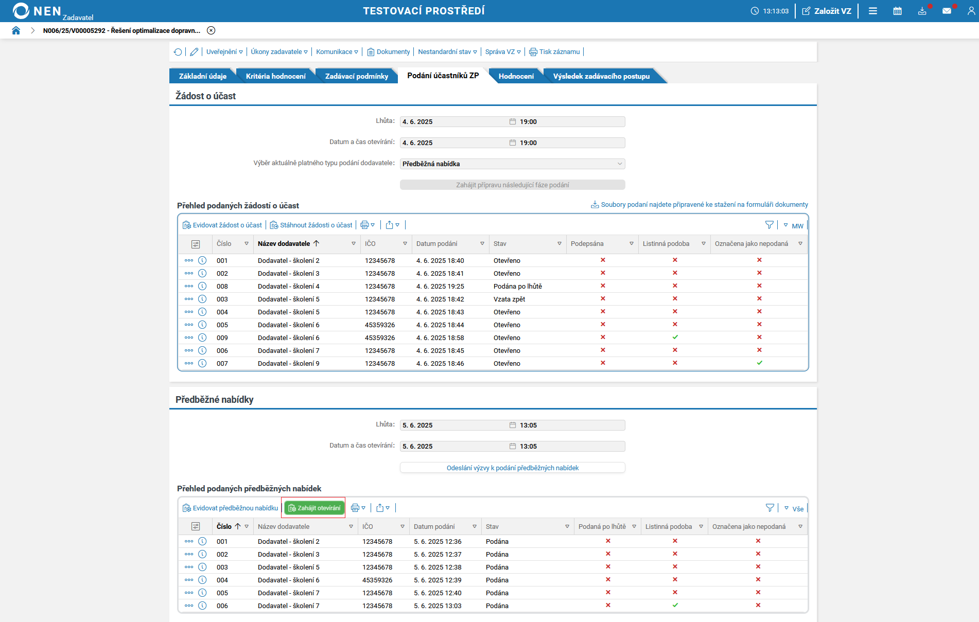Open row actions dots for preliminary offer 006
The width and height of the screenshot is (979, 622).
tap(189, 606)
